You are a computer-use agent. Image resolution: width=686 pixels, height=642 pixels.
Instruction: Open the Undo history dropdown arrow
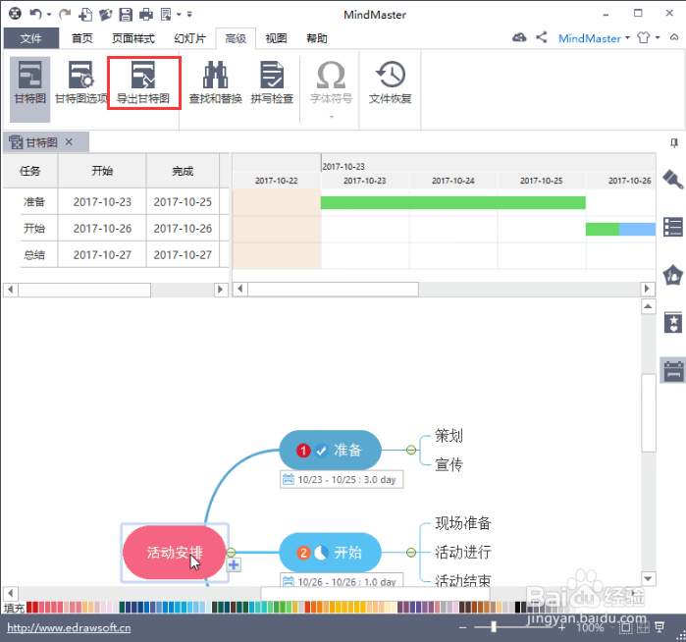click(x=49, y=15)
